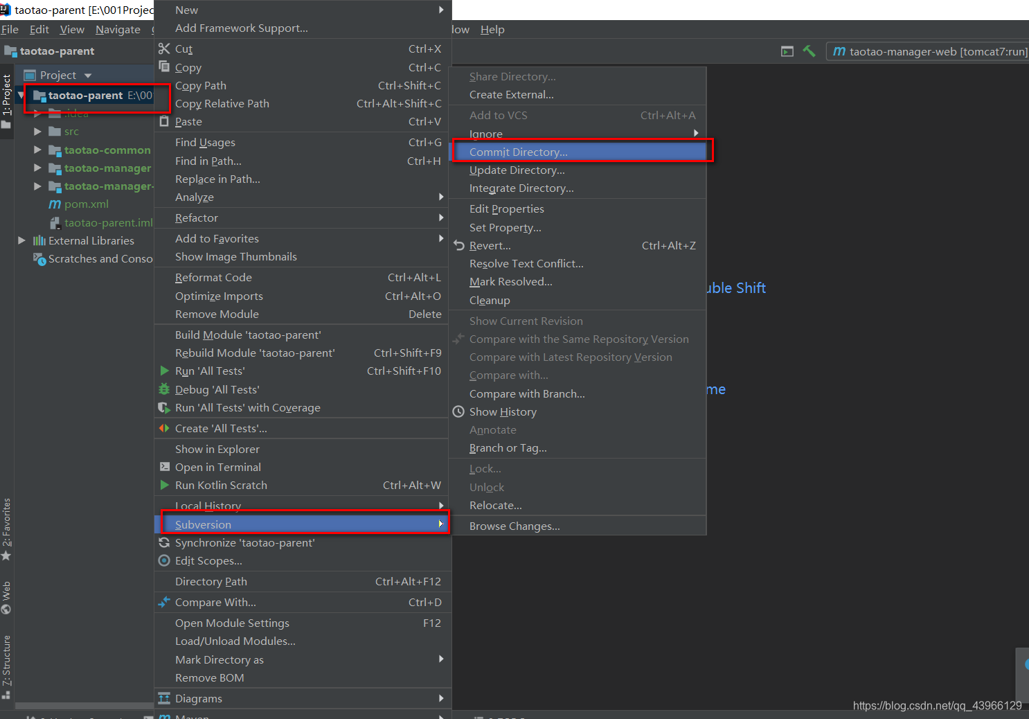Open the Subversion submenu entry
The image size is (1029, 719).
tap(302, 524)
